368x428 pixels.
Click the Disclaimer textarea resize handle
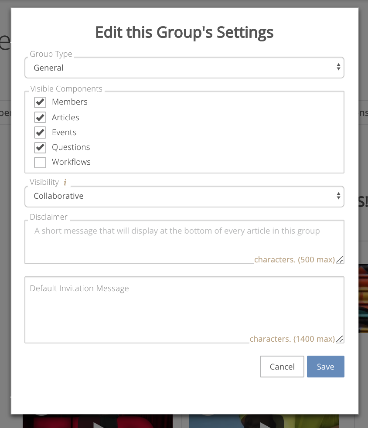[340, 260]
